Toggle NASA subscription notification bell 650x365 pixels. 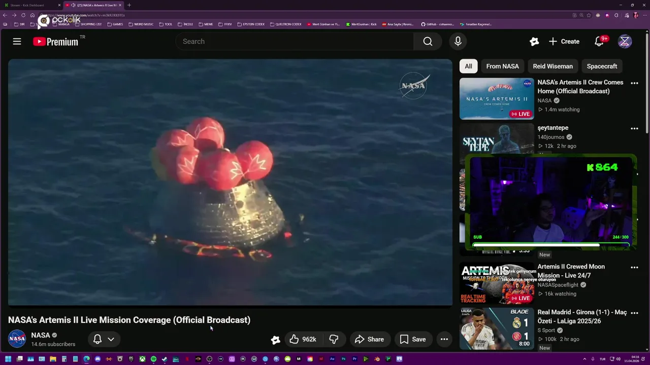click(x=97, y=339)
